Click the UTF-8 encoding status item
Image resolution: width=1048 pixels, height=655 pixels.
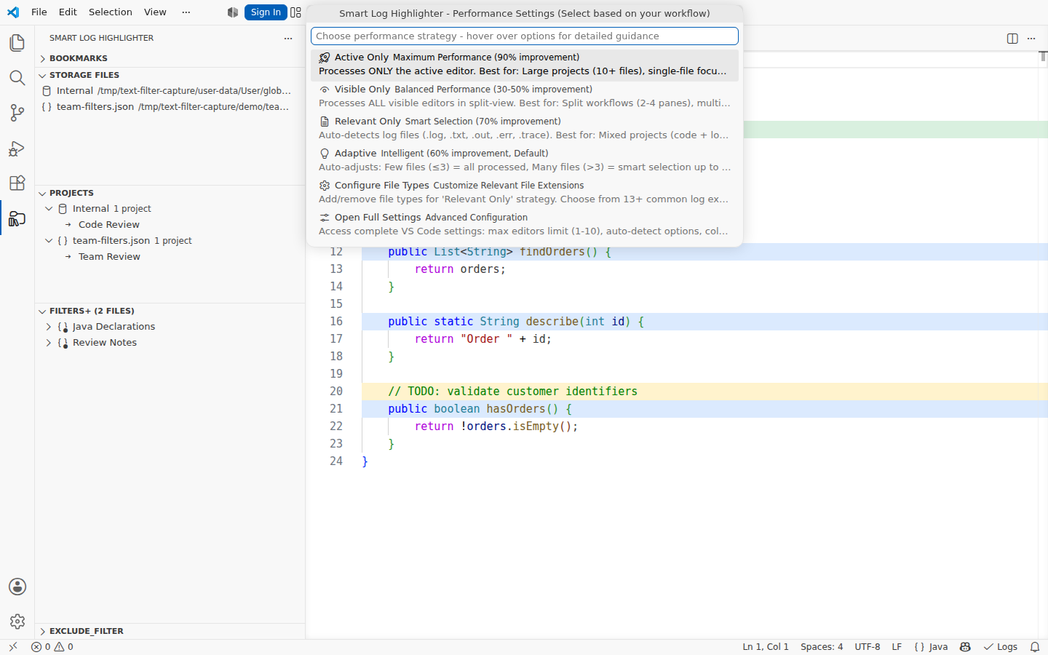point(868,647)
